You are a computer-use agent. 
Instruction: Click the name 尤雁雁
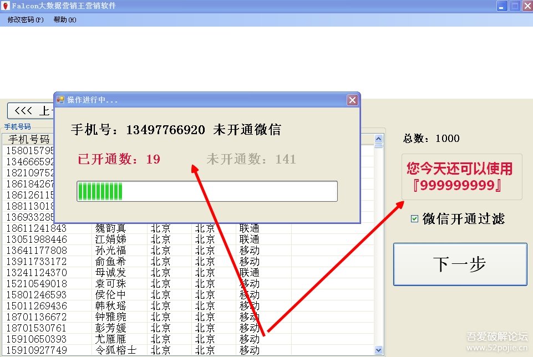[x=110, y=339]
